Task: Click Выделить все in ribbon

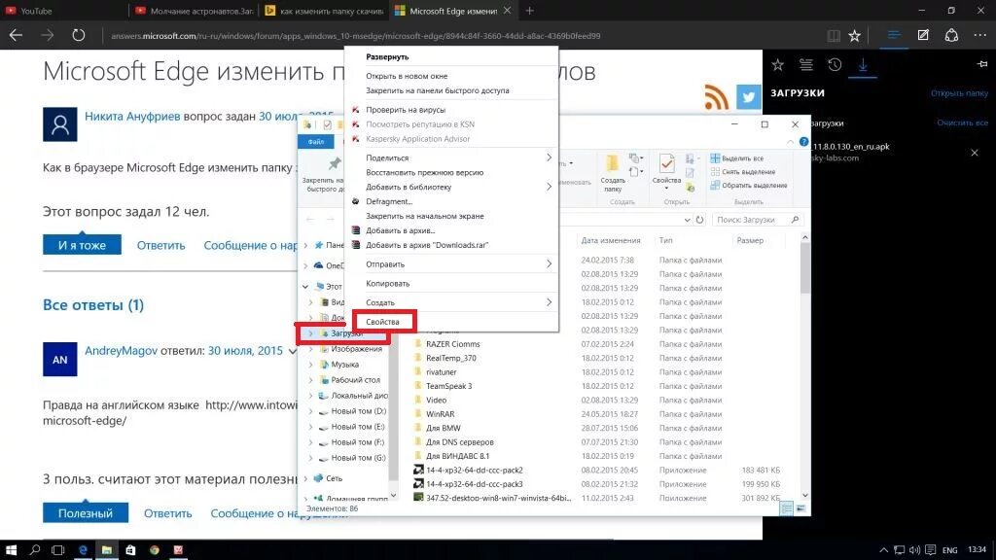Action: pos(737,158)
